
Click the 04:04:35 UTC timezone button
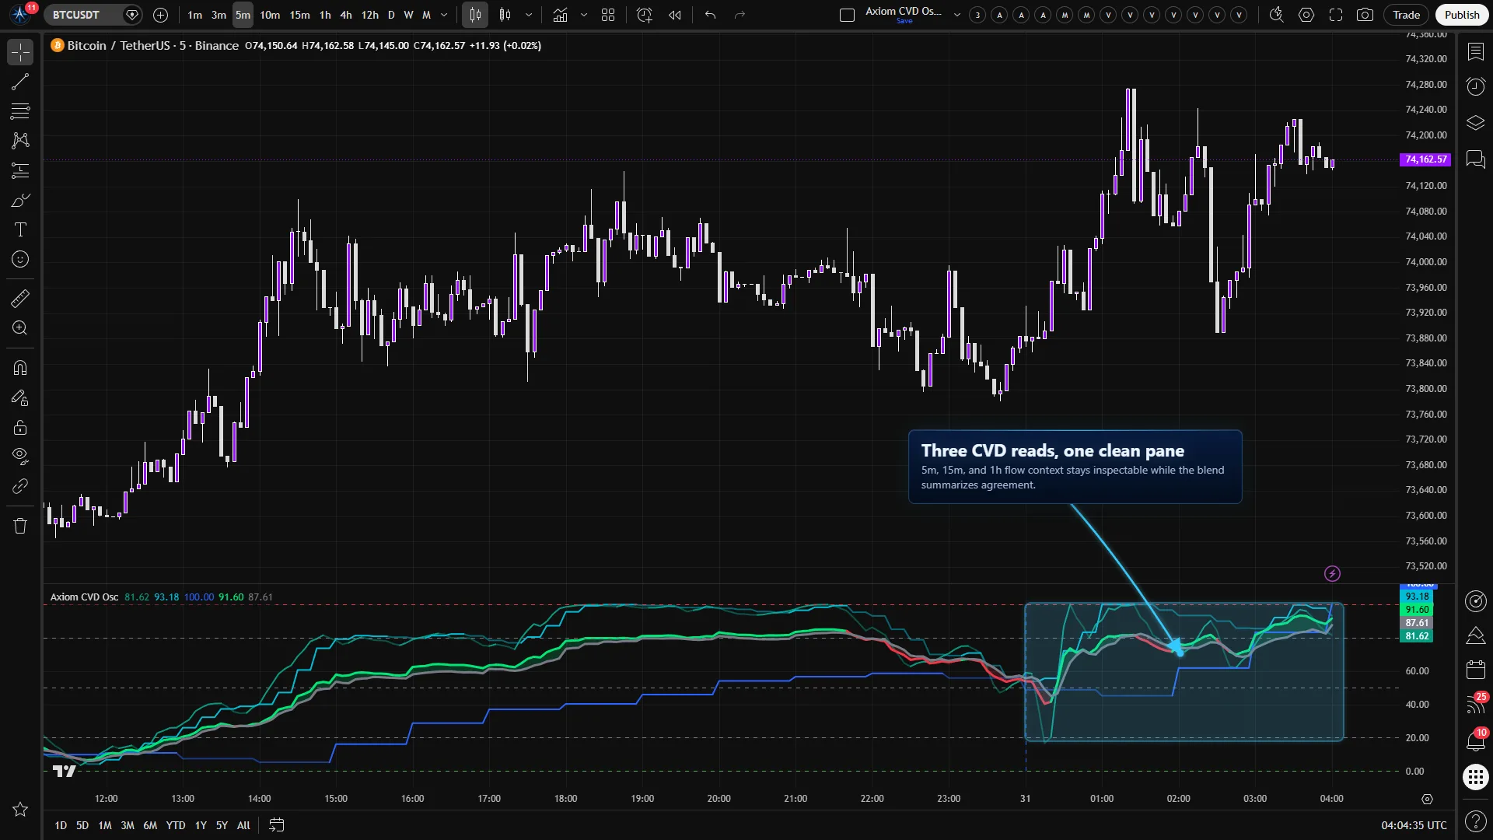[x=1414, y=825]
